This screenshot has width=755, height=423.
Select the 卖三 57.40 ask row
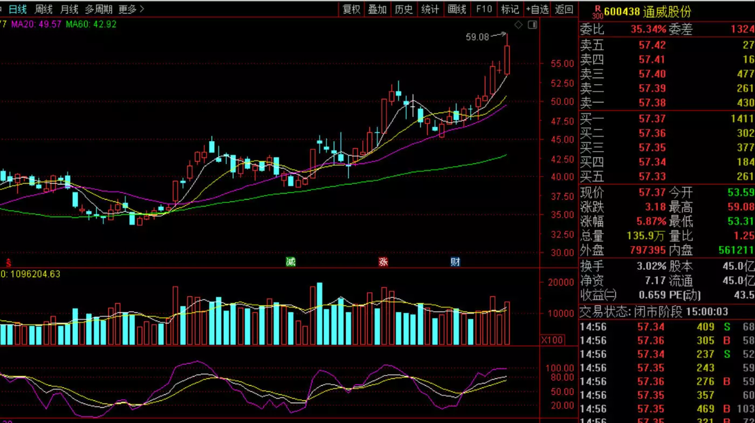(x=667, y=74)
